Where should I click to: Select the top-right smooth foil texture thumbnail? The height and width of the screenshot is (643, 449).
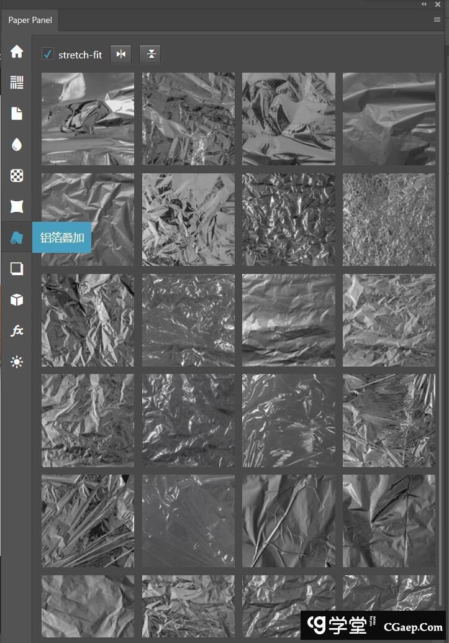[389, 119]
